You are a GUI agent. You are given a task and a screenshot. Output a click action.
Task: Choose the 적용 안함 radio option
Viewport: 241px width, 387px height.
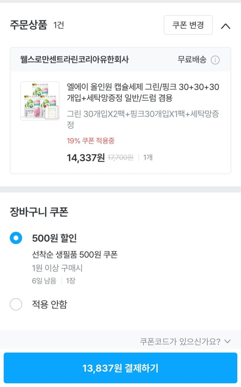pyautogui.click(x=16, y=304)
